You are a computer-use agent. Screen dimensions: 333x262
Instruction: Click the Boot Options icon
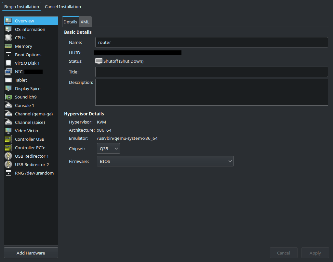pos(8,55)
